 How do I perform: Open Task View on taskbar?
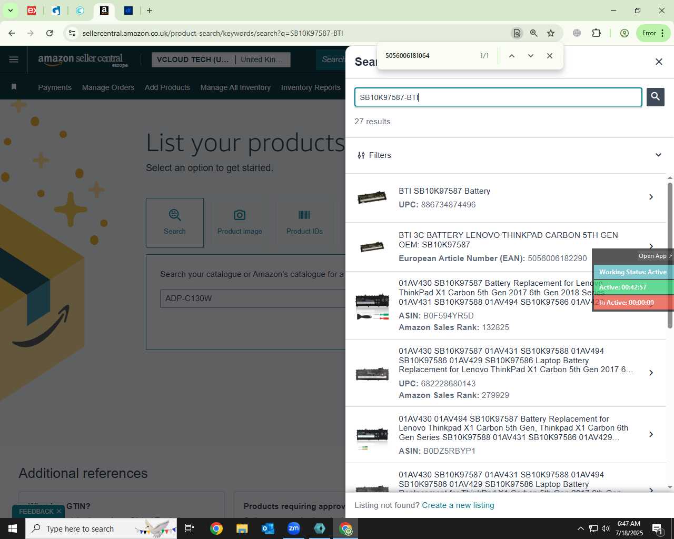click(x=190, y=528)
